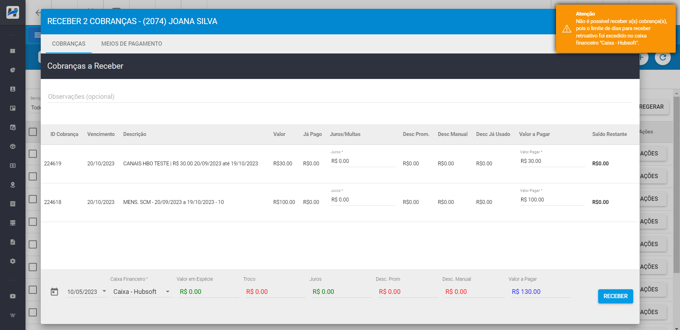Open the video tutorials play icon

point(13,296)
